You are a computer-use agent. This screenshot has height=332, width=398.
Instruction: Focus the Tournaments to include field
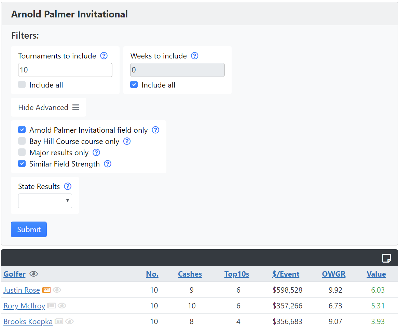click(65, 70)
